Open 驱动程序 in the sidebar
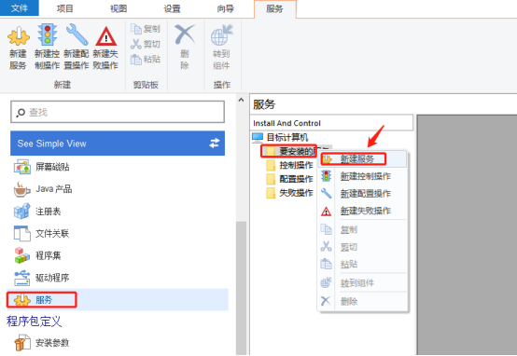The width and height of the screenshot is (517, 356). tap(42, 278)
